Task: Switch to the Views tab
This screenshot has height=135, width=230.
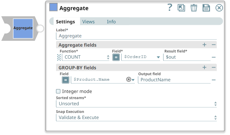Action: [x=88, y=21]
